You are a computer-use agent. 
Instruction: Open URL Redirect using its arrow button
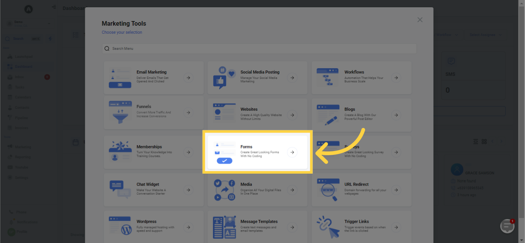coord(396,190)
